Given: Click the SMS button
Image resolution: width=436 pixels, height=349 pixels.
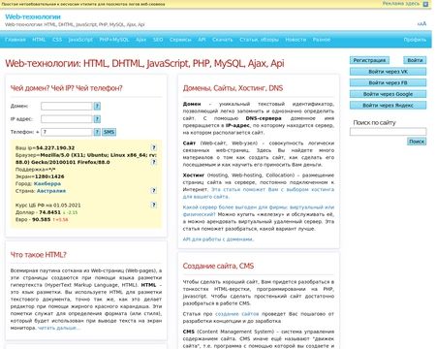Looking at the screenshot, I should (109, 132).
